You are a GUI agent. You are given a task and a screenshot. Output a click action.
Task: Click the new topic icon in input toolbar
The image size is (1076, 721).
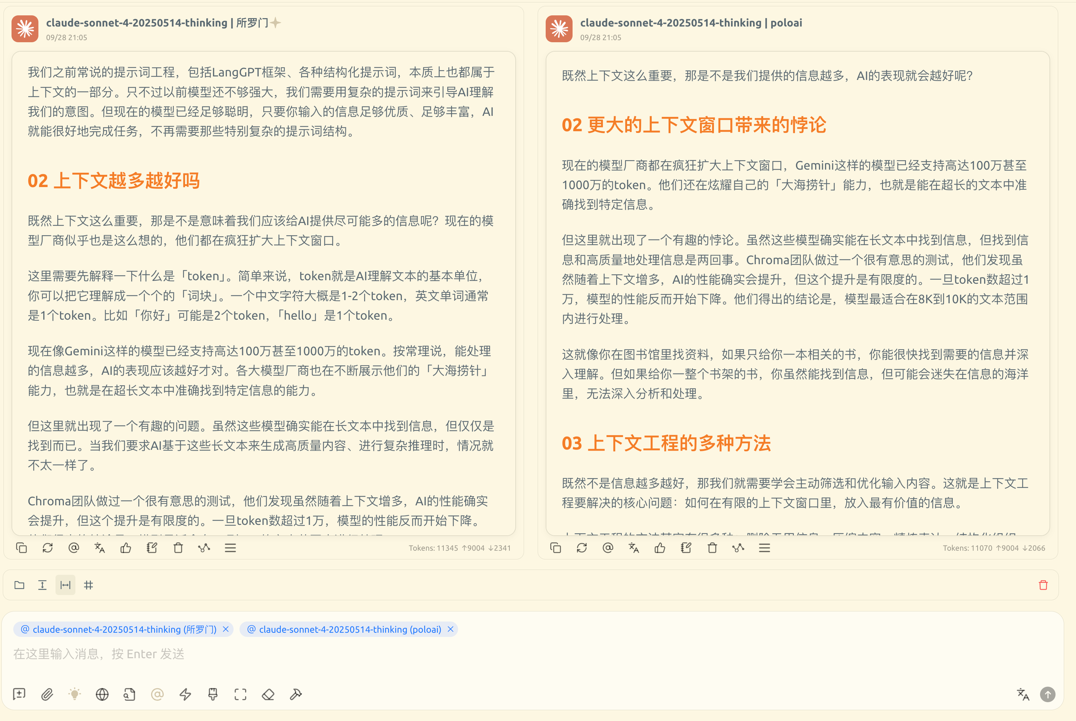pyautogui.click(x=19, y=694)
